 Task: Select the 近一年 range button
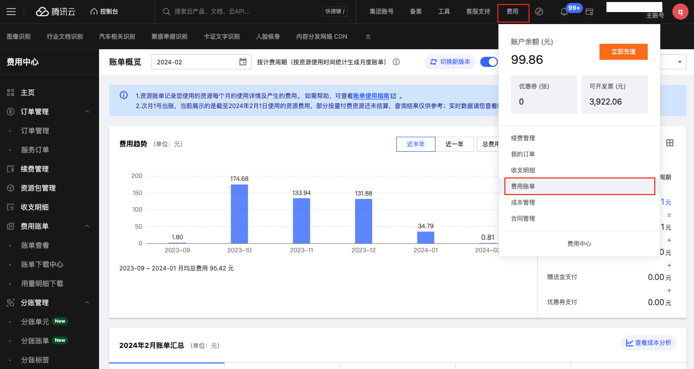coord(455,144)
